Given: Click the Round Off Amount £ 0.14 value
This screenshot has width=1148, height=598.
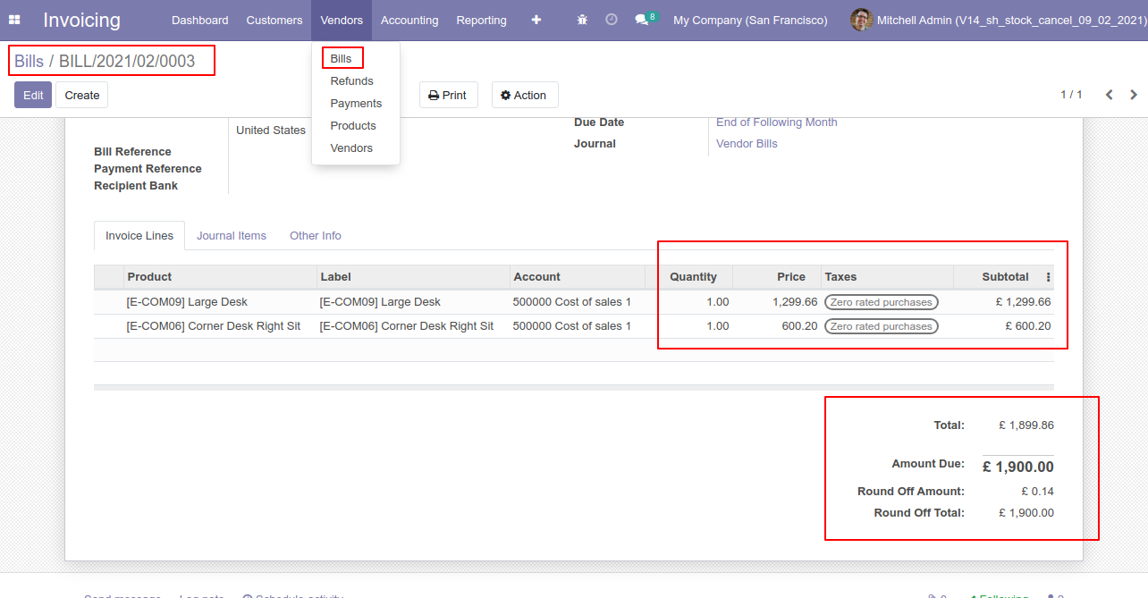Looking at the screenshot, I should 1038,492.
